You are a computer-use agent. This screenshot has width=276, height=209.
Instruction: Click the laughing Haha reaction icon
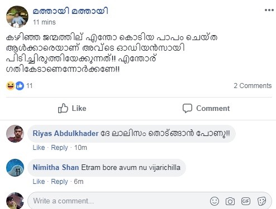(11, 86)
